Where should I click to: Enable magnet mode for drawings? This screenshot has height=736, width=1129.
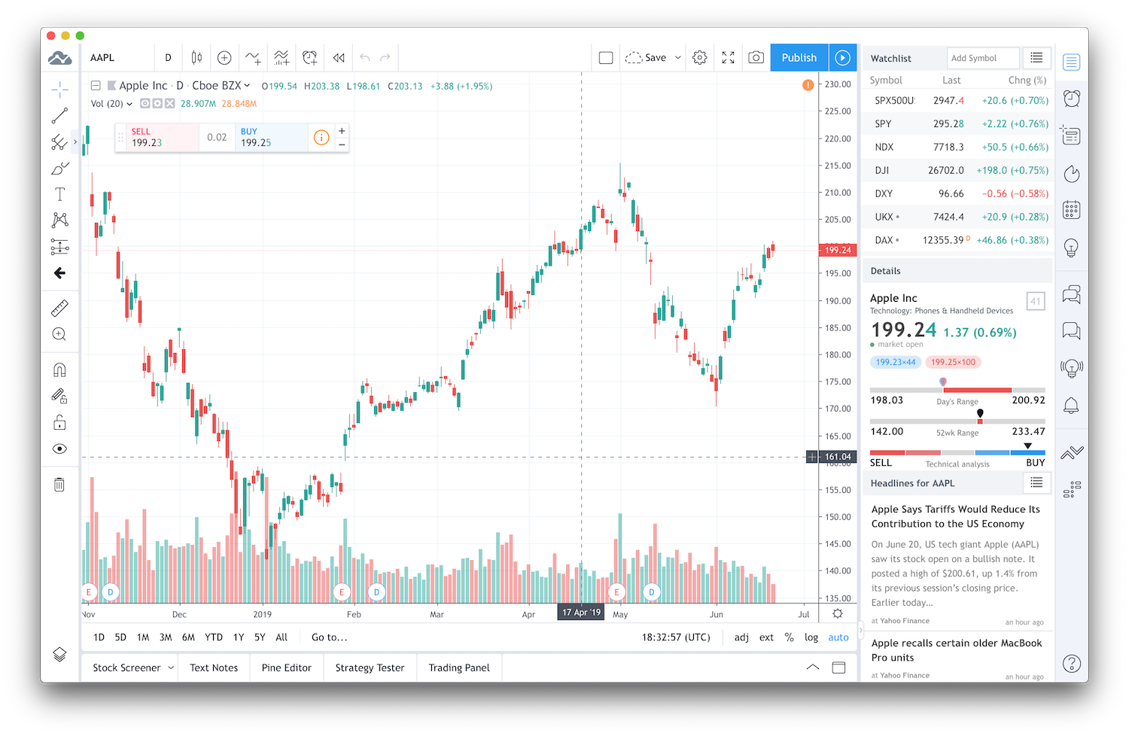coord(59,370)
